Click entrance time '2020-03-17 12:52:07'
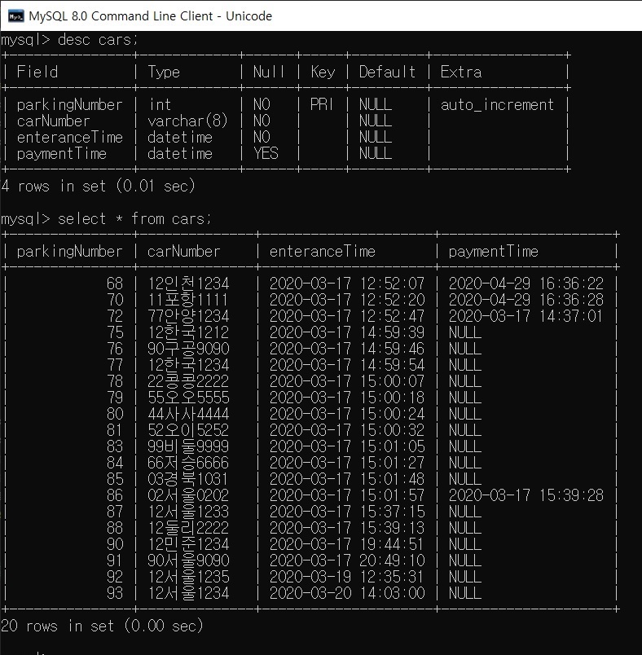This screenshot has height=655, width=642. click(x=347, y=284)
